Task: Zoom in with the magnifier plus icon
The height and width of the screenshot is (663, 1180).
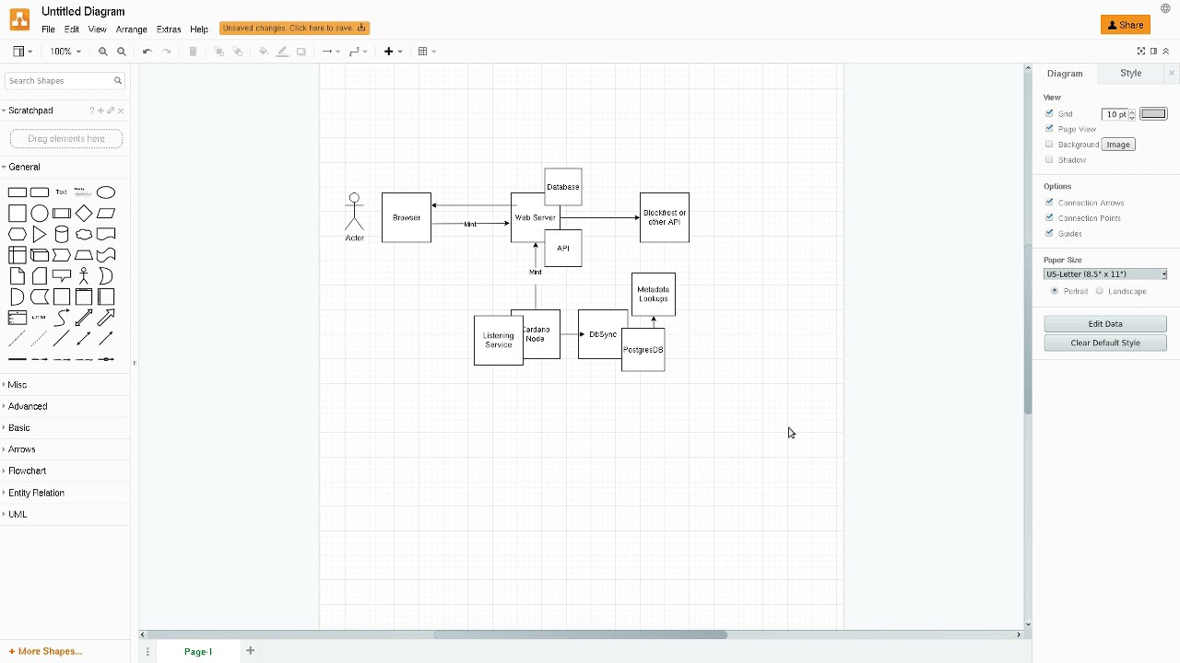Action: coord(103,52)
